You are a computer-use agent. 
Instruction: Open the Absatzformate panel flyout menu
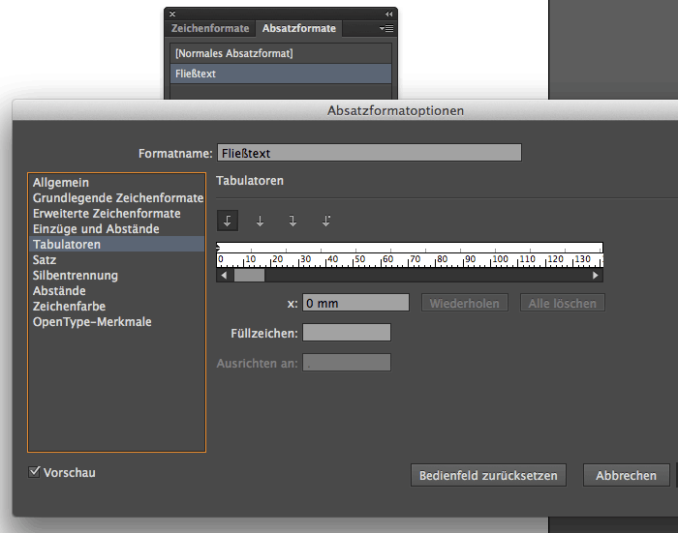386,28
